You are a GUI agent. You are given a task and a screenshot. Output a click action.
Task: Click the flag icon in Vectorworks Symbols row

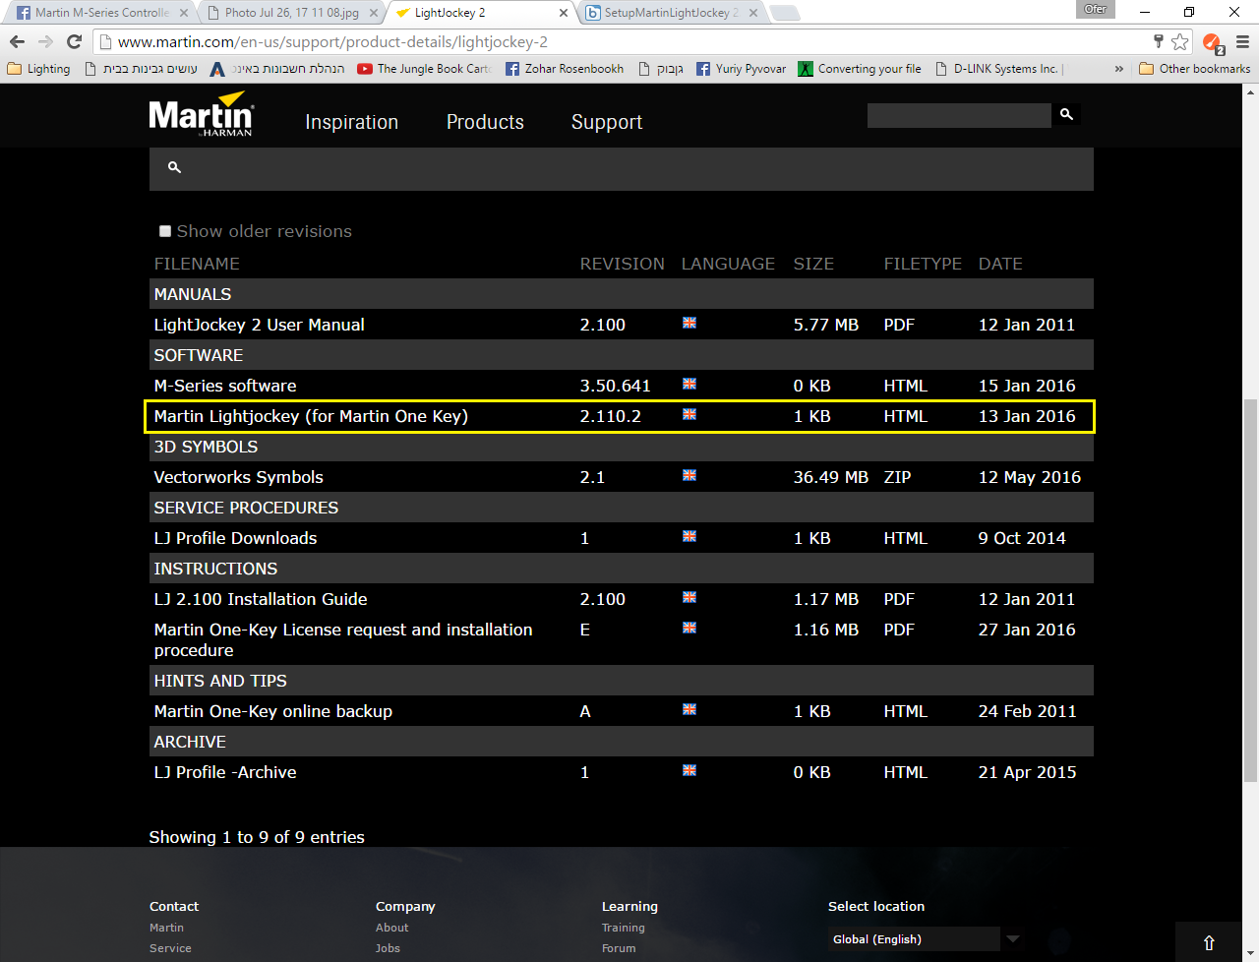689,475
